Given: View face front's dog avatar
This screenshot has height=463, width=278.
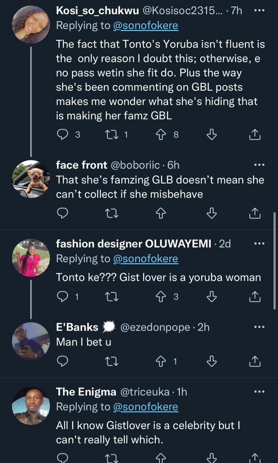Looking at the screenshot, I should [31, 178].
